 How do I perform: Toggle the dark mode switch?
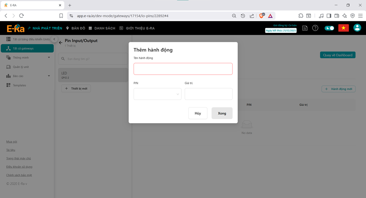point(329,28)
